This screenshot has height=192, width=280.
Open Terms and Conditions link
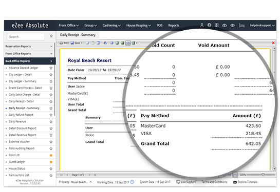coord(214,182)
